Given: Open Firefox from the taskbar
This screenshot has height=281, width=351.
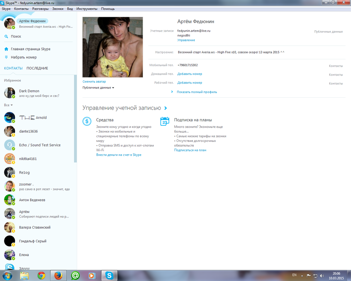Looking at the screenshot, I should [x=58, y=276].
